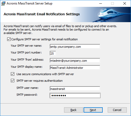Image resolution: width=131 pixels, height=116 pixels.
Task: Click the 'Your SMTP 'from' address:' label
Action: [27, 60]
